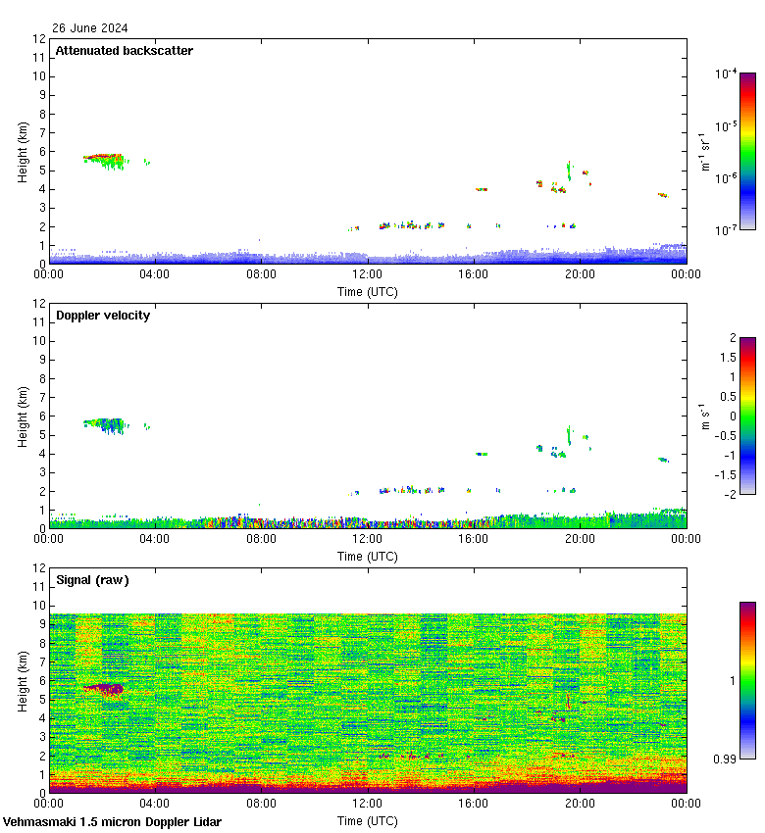Click the attenuated backscatter color scale bar
765x833 pixels.
coord(747,151)
